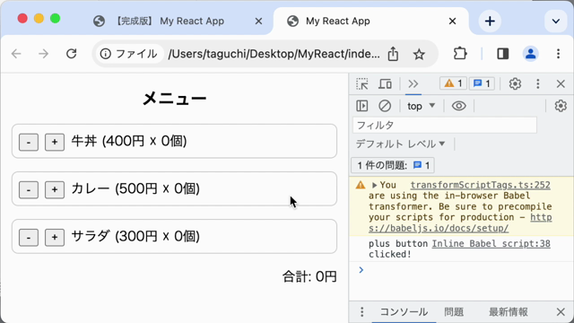
Task: Open the user profile avatar
Action: (x=530, y=54)
